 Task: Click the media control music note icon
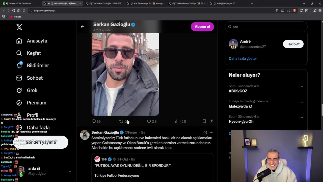point(315,11)
